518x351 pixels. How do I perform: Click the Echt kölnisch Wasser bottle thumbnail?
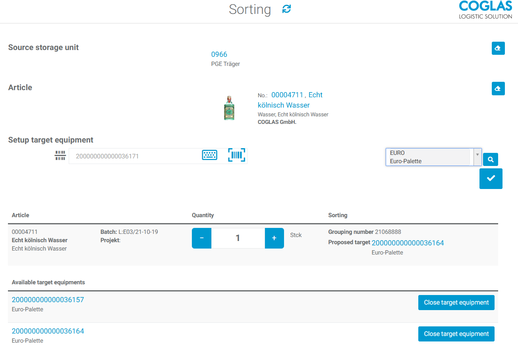click(x=229, y=108)
